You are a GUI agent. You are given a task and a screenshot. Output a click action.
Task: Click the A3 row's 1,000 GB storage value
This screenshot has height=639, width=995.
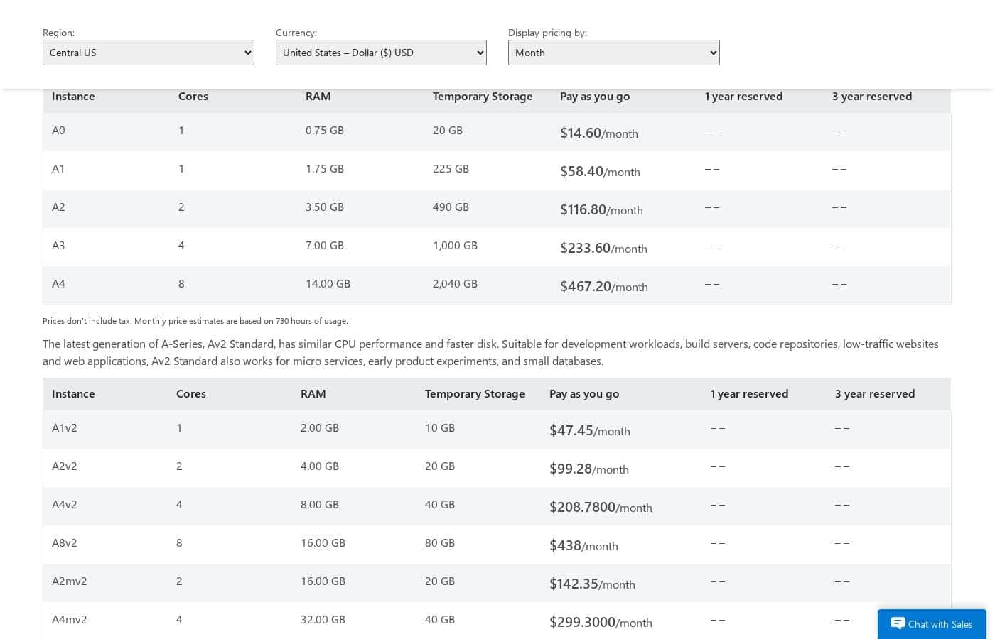pos(455,245)
